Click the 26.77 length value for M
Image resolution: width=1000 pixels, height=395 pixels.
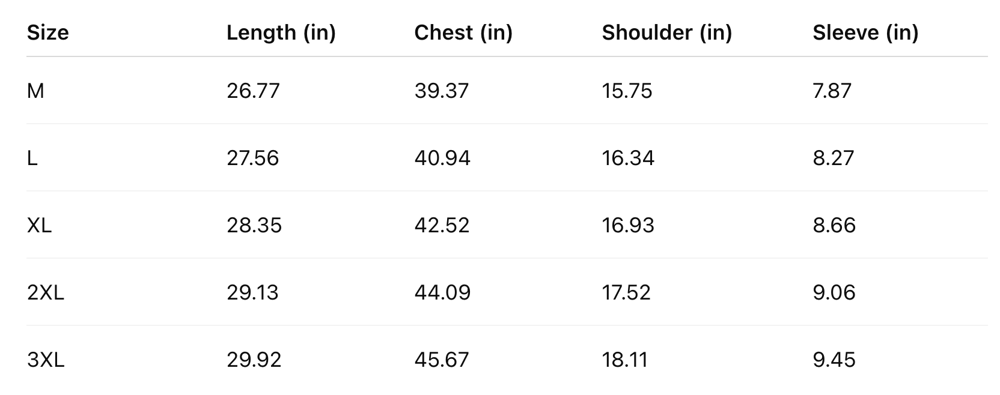[x=253, y=91]
